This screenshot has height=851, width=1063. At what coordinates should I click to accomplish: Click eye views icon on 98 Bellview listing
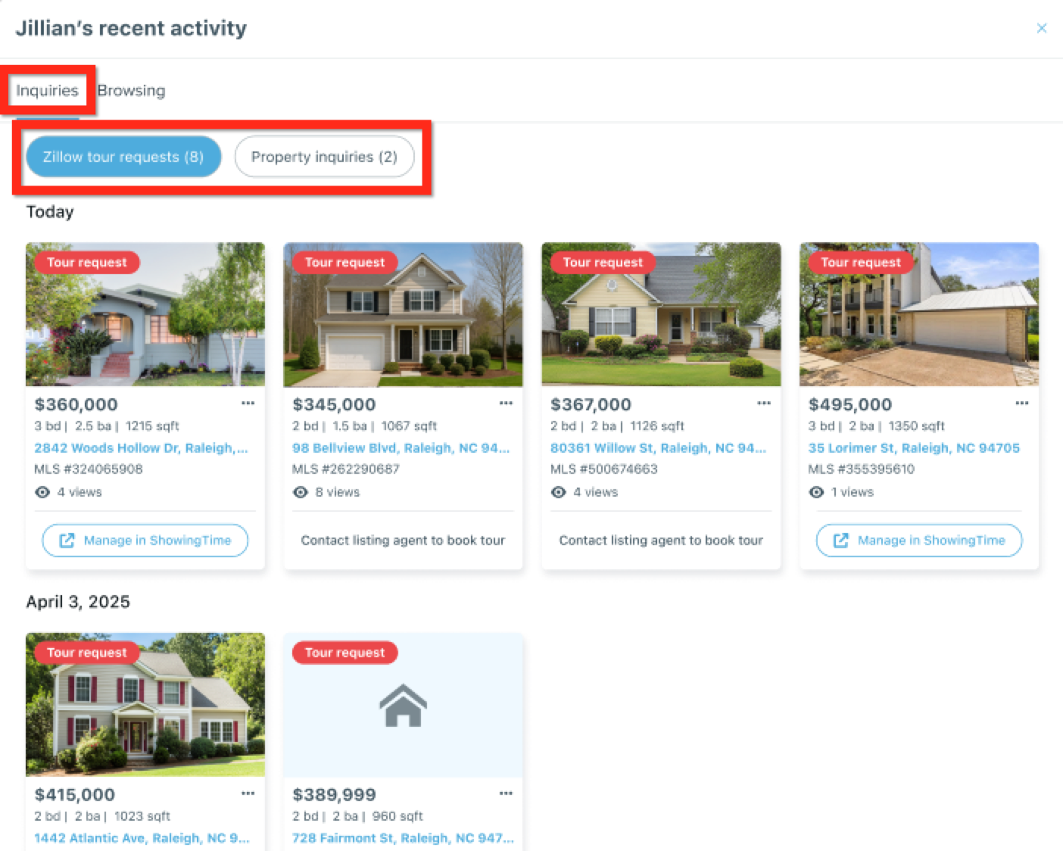pos(301,492)
